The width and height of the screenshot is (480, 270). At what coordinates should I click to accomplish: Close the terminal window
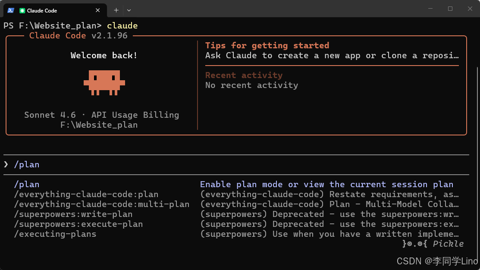pyautogui.click(x=470, y=9)
